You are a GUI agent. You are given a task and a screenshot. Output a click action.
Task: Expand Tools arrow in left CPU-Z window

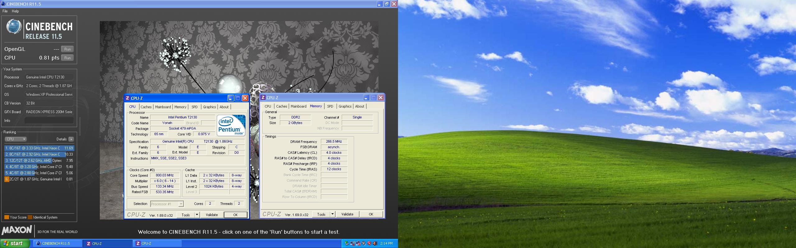(x=197, y=215)
